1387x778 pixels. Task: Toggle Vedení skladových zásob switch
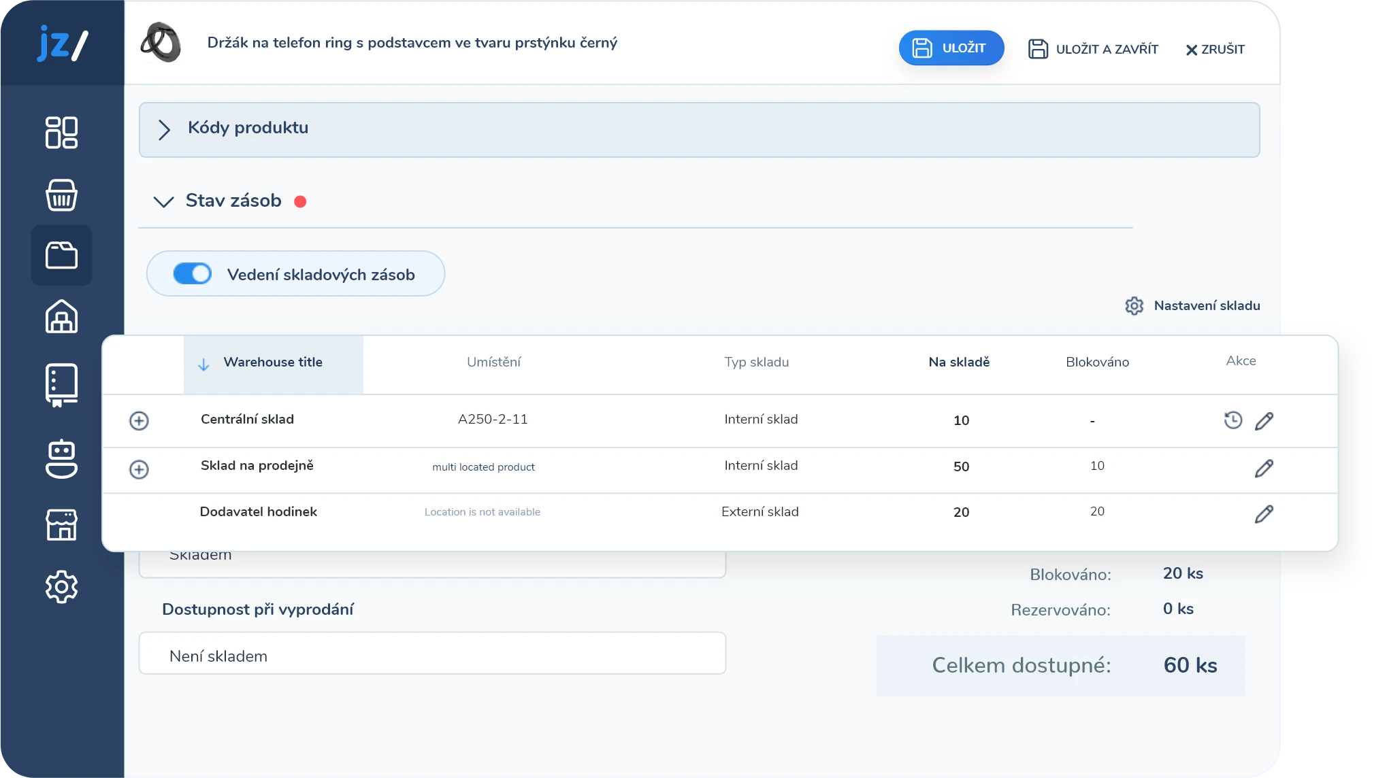pos(193,273)
